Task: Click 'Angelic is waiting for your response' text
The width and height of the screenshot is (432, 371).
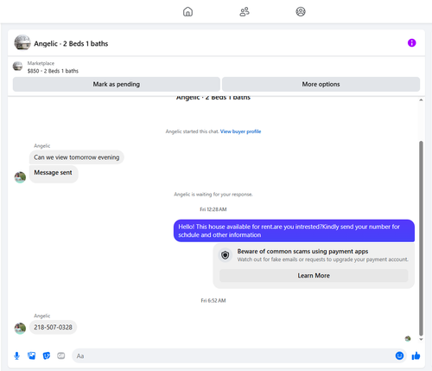Action: 213,195
